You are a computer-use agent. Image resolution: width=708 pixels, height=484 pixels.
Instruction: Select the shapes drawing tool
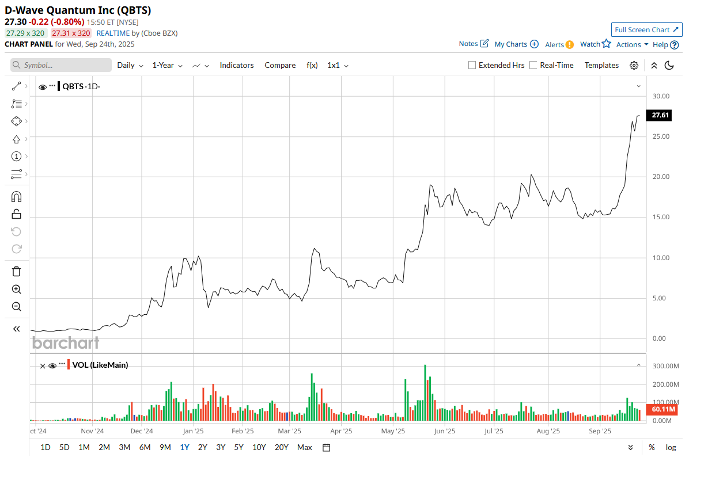click(16, 121)
